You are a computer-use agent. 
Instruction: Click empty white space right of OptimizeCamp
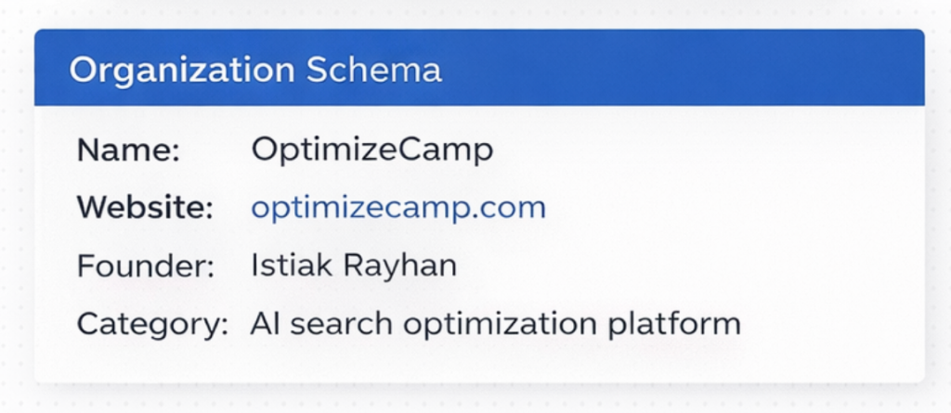pyautogui.click(x=697, y=149)
